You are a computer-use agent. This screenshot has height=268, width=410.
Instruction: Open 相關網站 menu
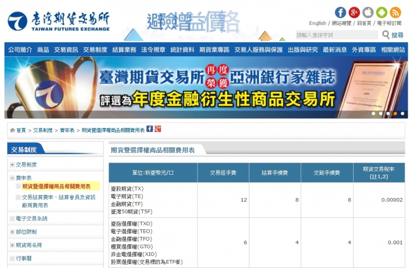[393, 50]
